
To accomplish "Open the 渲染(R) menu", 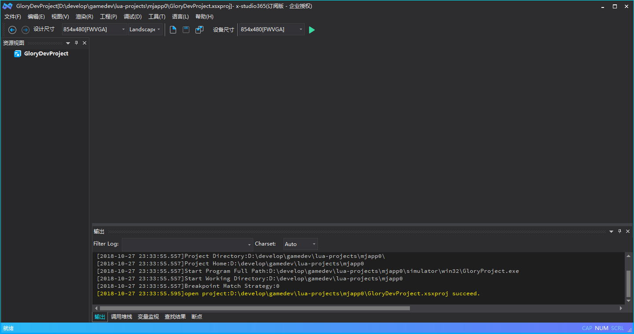I will pos(84,17).
